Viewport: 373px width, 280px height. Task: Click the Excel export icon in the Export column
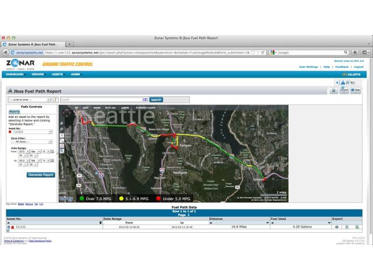(357, 227)
